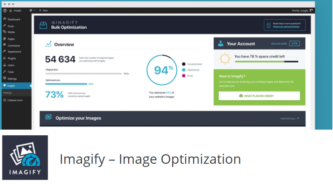Click the 94% optimization donut chart

point(162,70)
